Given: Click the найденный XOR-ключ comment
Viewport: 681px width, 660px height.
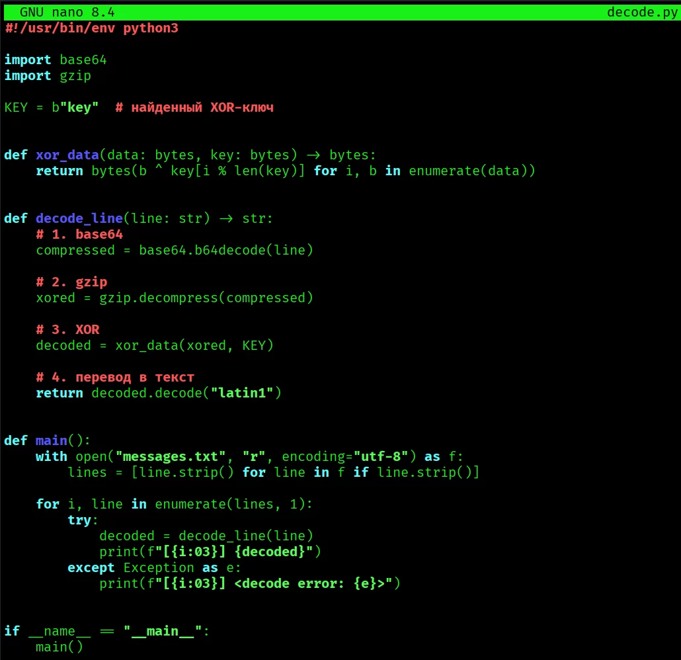Looking at the screenshot, I should click(x=194, y=108).
